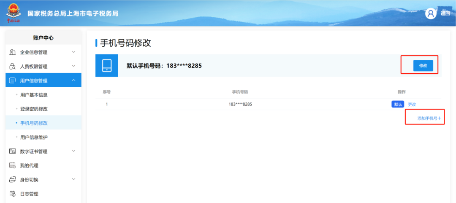Click the 身份切换 swap icon
The width and height of the screenshot is (456, 203).
coord(13,179)
